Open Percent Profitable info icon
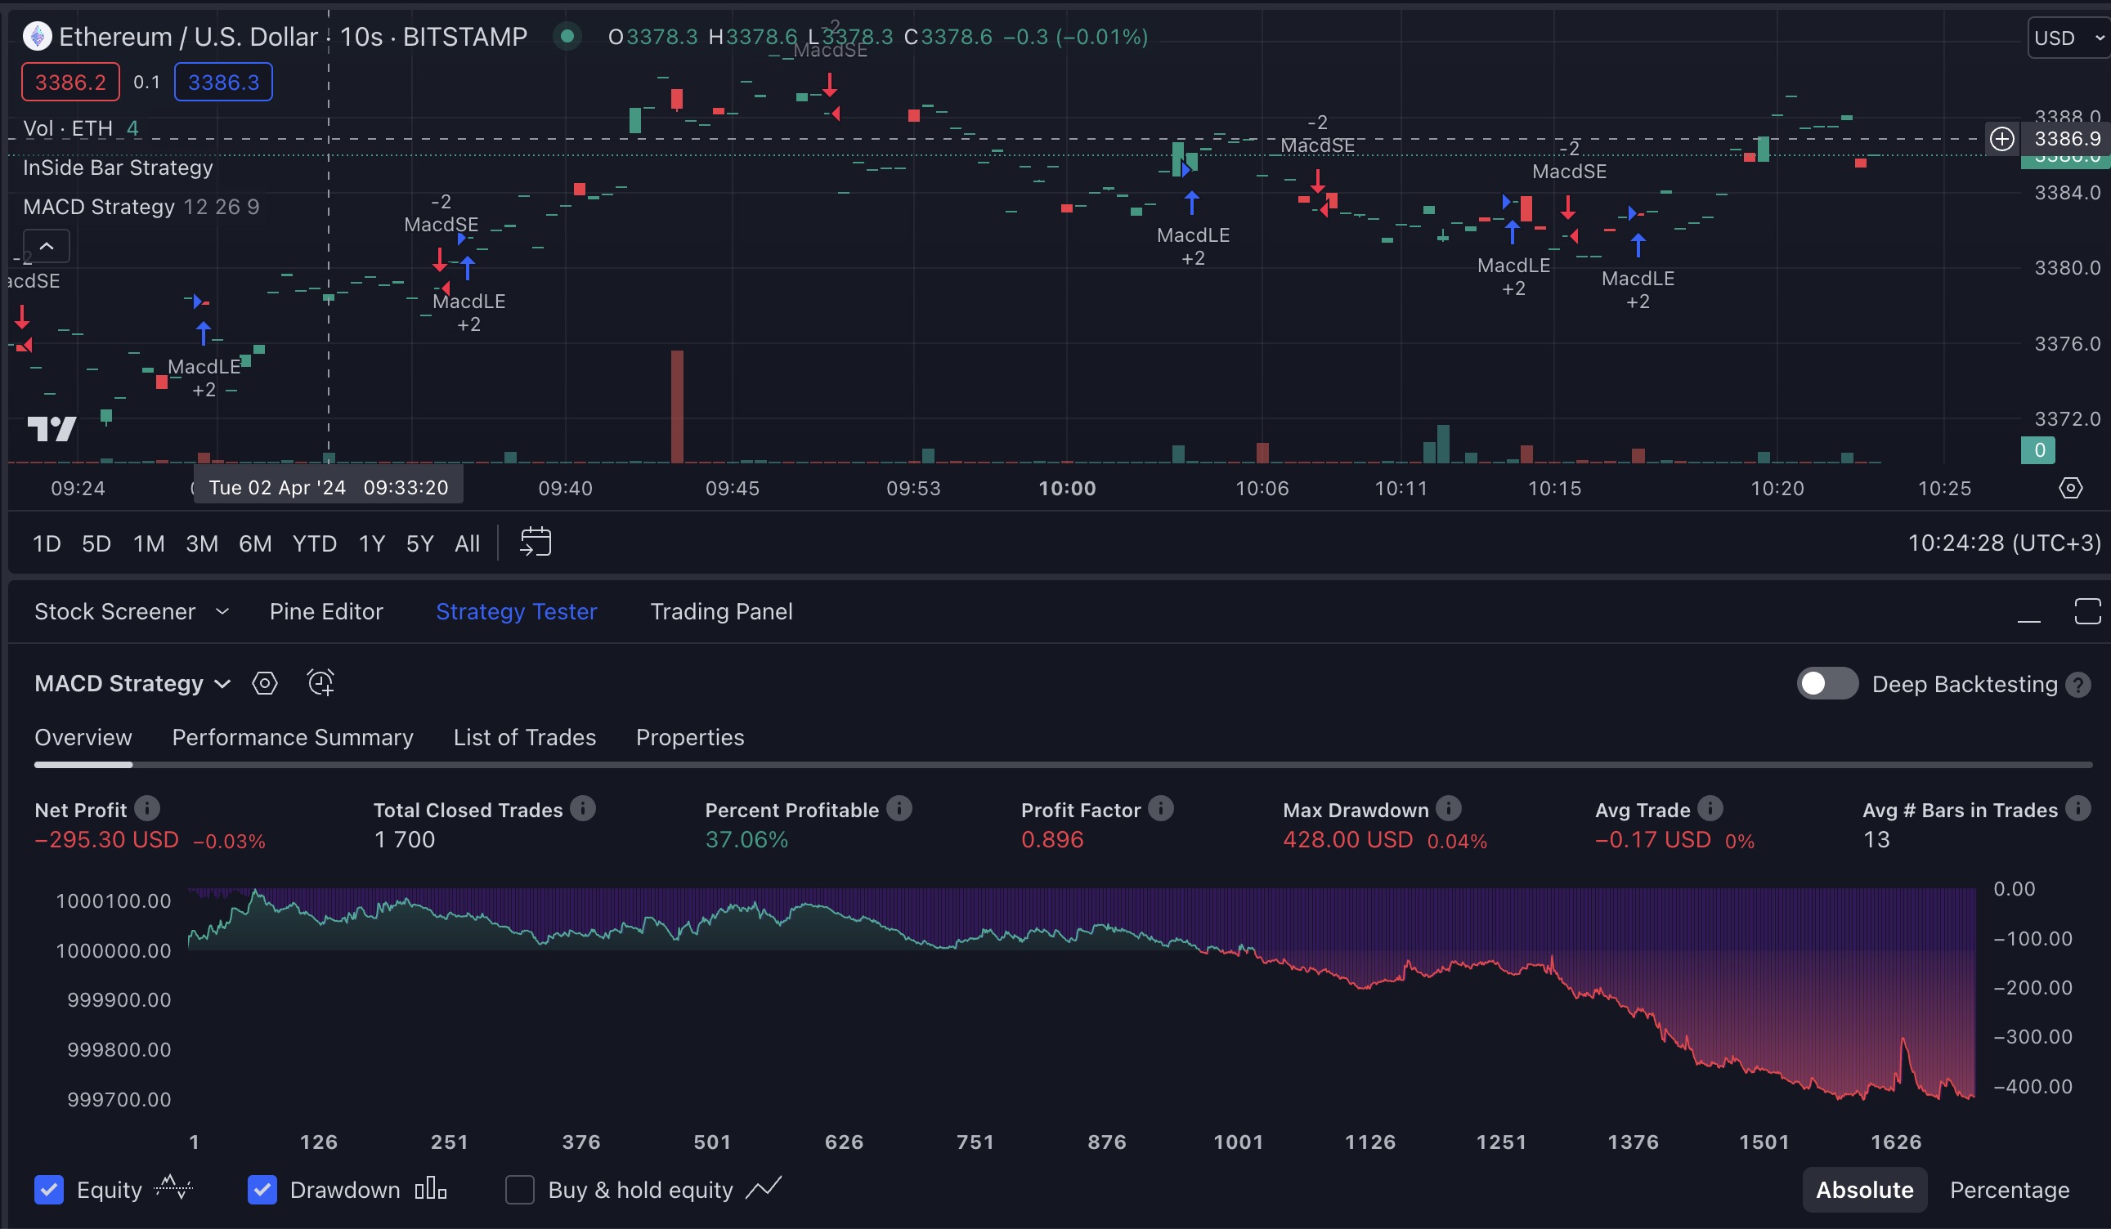Viewport: 2111px width, 1229px height. (899, 809)
